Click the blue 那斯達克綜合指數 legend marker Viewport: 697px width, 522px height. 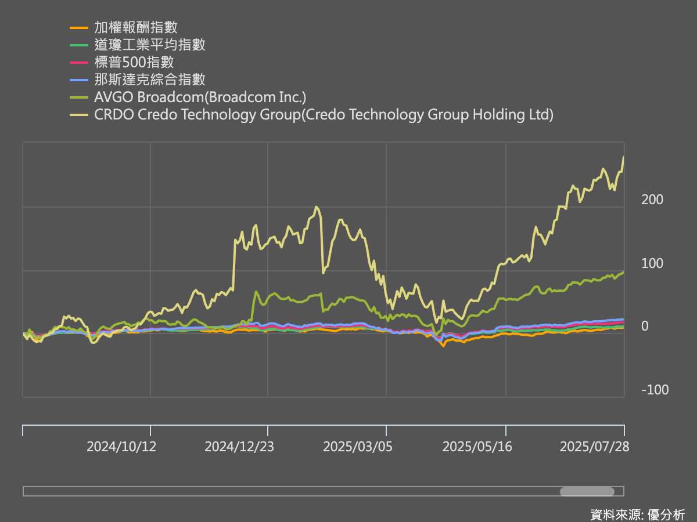(79, 81)
